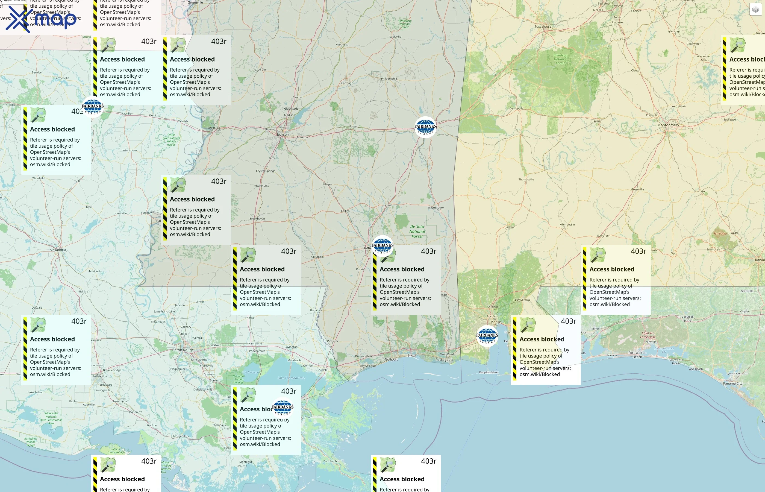This screenshot has height=492, width=765.
Task: Click the Crystal Springs town label
Action: [x=265, y=171]
